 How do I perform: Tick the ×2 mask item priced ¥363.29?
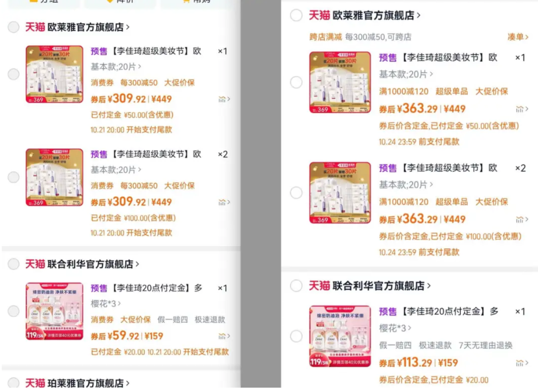click(296, 193)
